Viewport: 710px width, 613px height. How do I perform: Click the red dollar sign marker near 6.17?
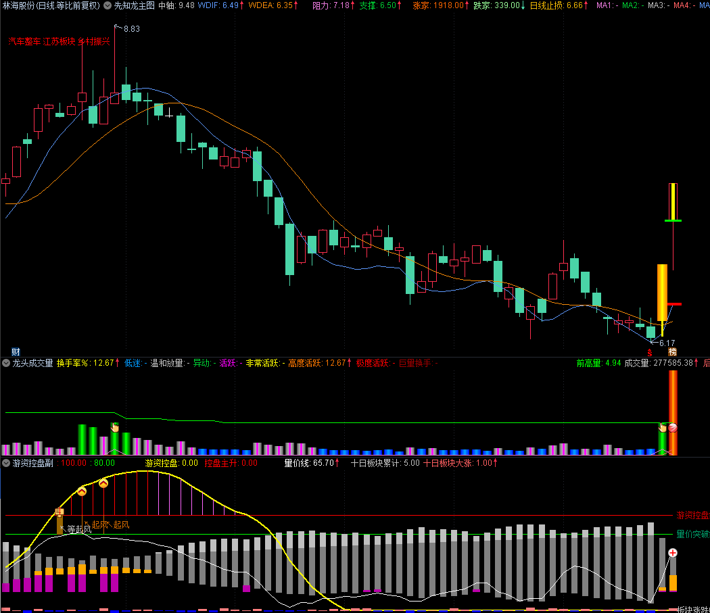tap(649, 352)
